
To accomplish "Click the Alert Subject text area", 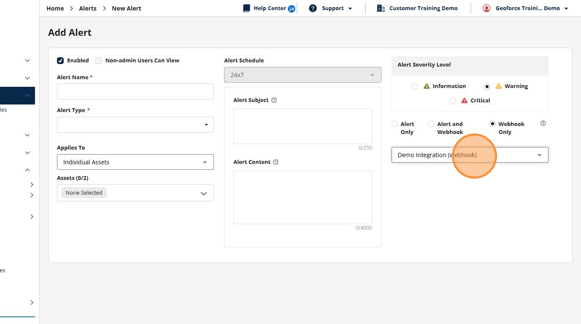I will [x=303, y=126].
